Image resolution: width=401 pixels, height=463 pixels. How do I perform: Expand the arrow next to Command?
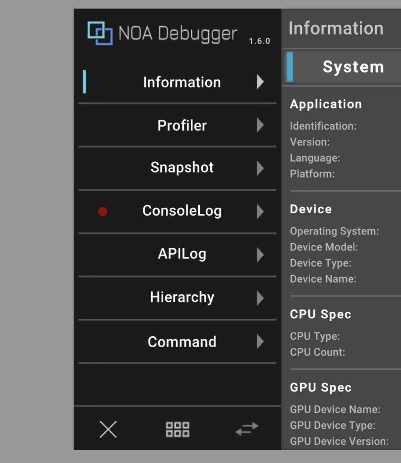[260, 342]
